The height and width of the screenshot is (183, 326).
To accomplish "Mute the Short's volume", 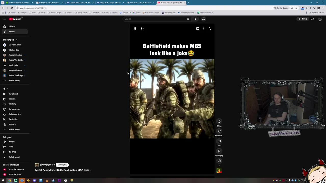I will 142,29.
